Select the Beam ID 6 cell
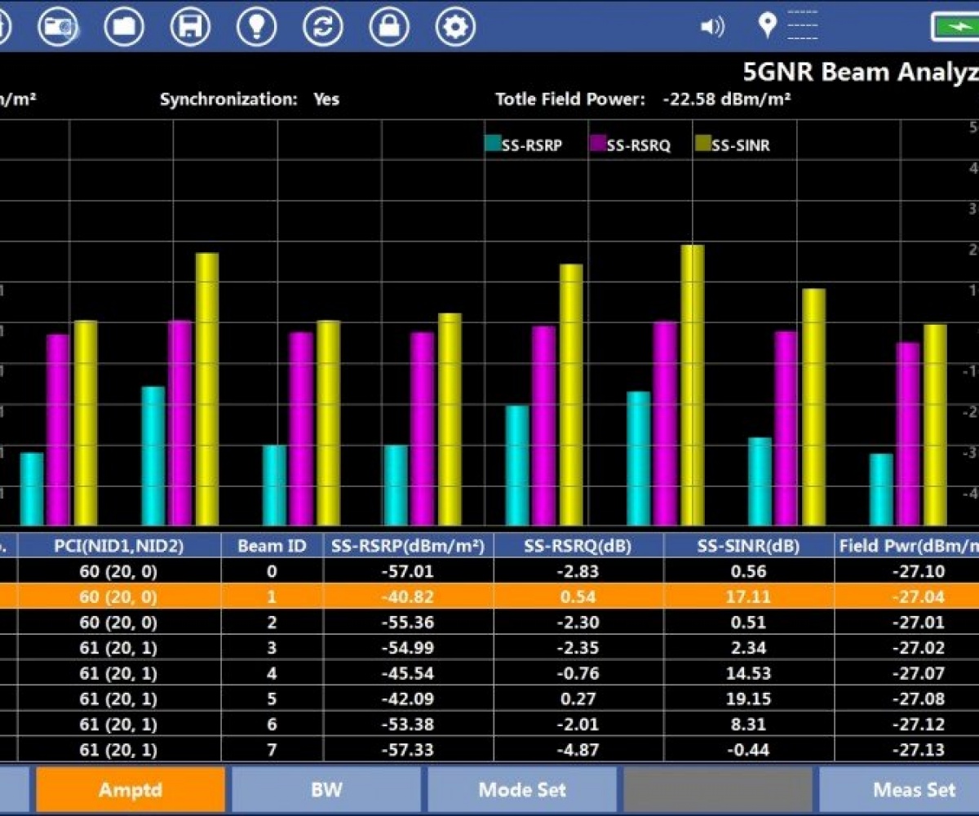The width and height of the screenshot is (979, 816). (x=272, y=724)
